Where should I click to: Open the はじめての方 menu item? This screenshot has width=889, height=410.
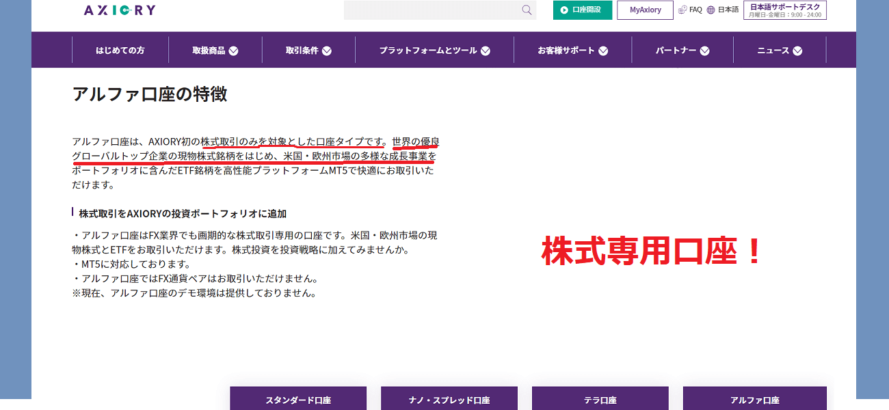tap(120, 51)
